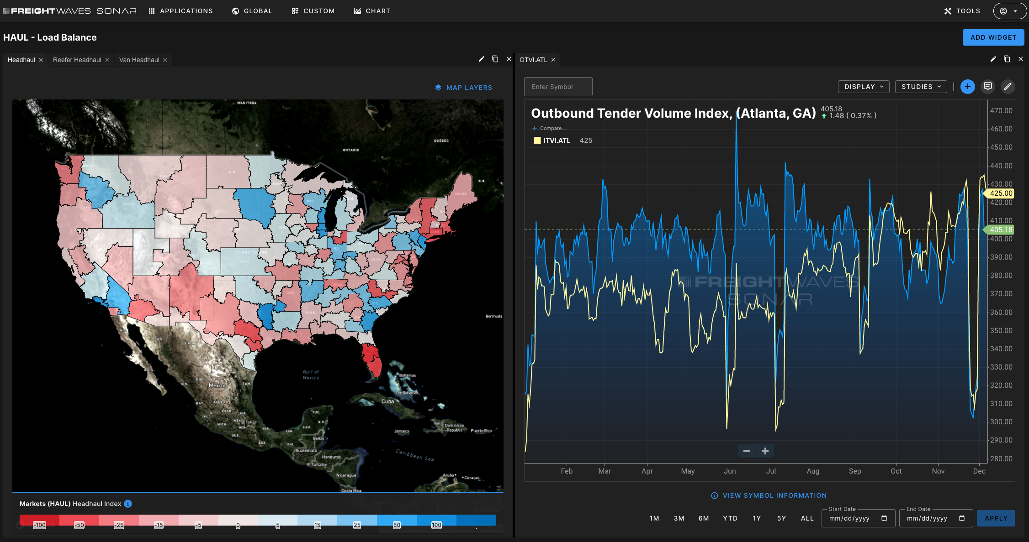Click the HAUL - Load Balance page title
This screenshot has height=542, width=1029.
coord(50,37)
